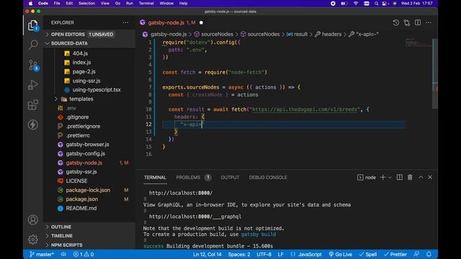Click the open changes icon in the editor toolbar
This screenshot has width=461, height=259.
[x=407, y=22]
